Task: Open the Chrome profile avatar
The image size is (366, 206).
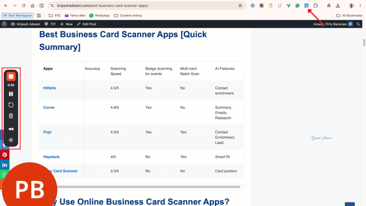Action: [351, 6]
